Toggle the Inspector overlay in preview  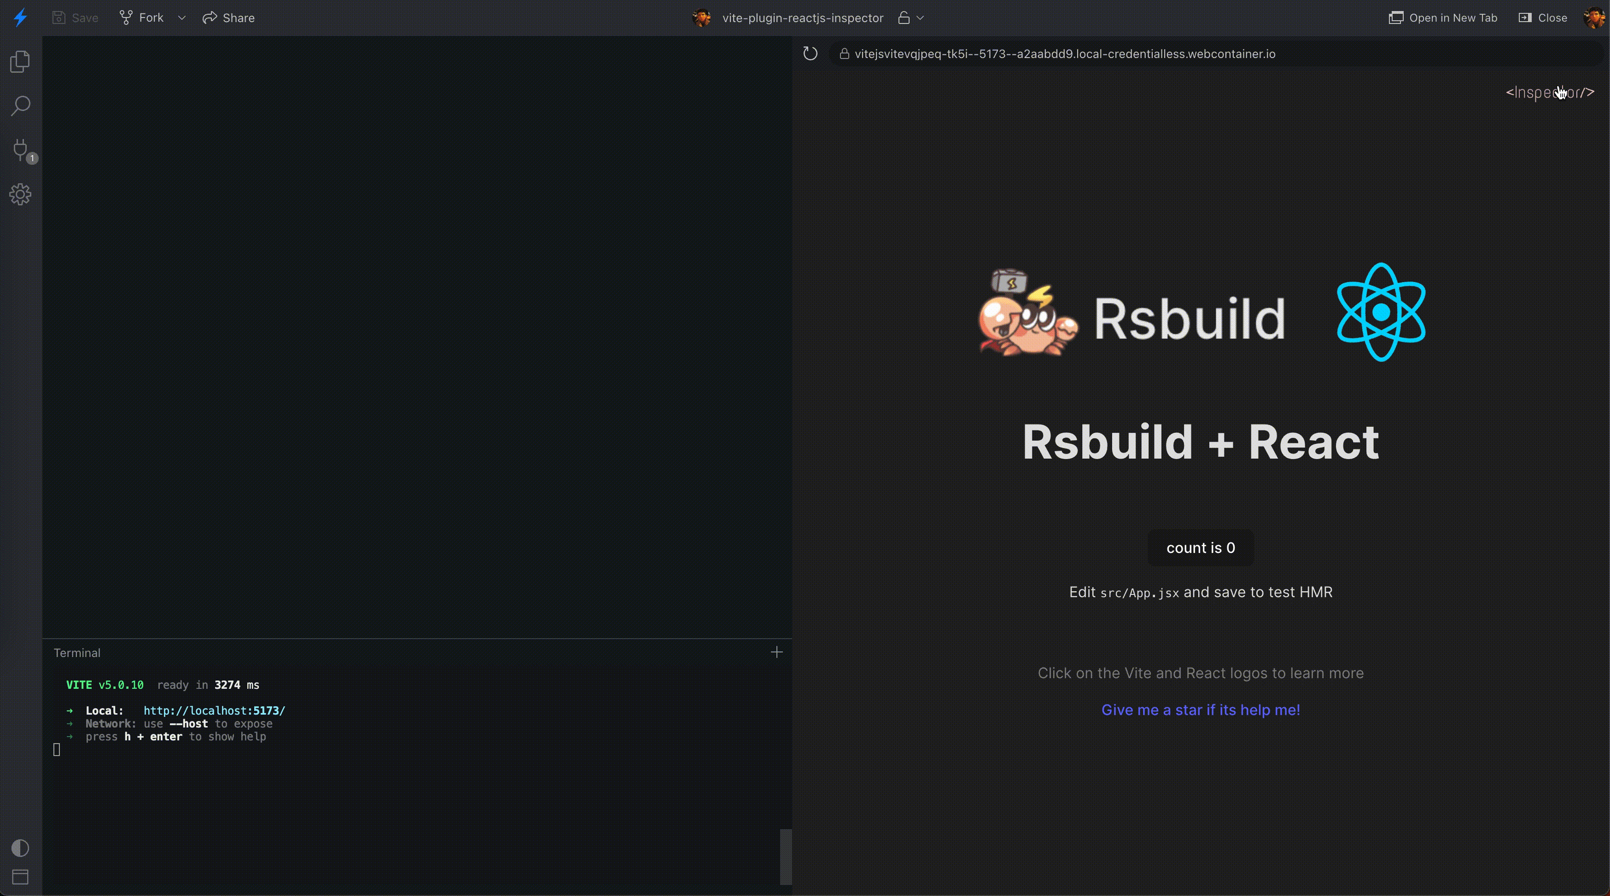1549,93
